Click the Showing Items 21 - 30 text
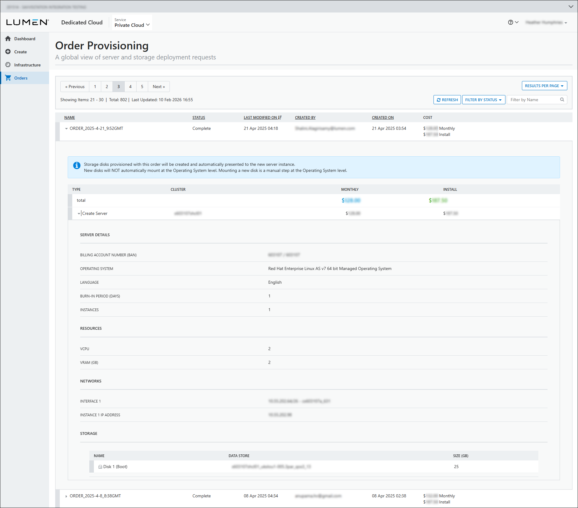The width and height of the screenshot is (578, 508). (x=82, y=100)
